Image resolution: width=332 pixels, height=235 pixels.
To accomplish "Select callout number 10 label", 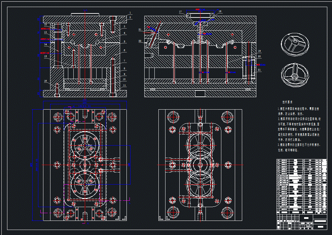I will point(124,79).
